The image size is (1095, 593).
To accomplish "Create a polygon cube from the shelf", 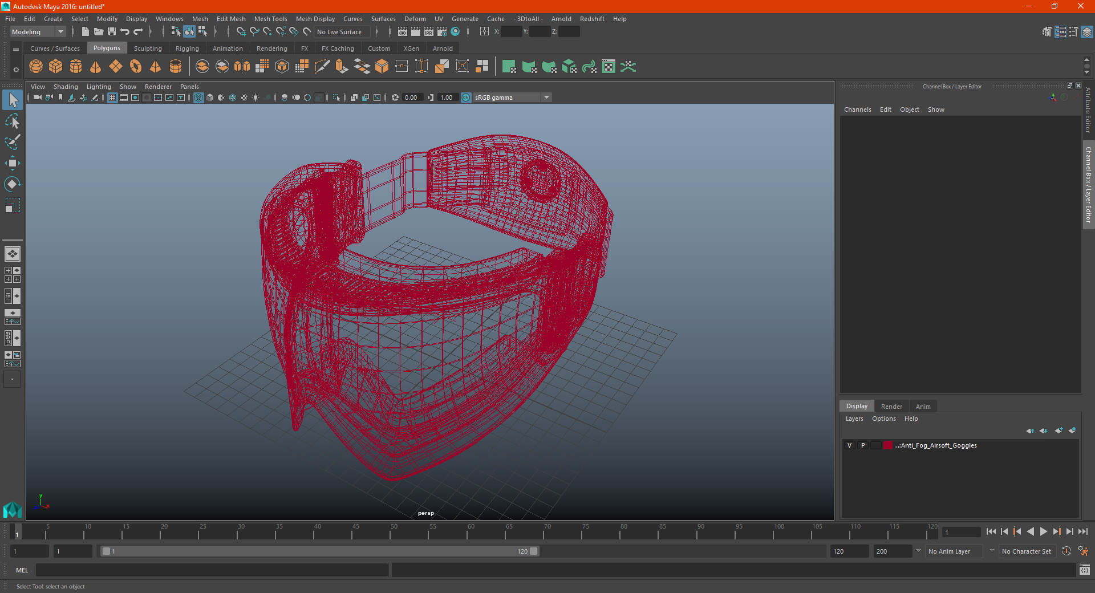I will (56, 67).
